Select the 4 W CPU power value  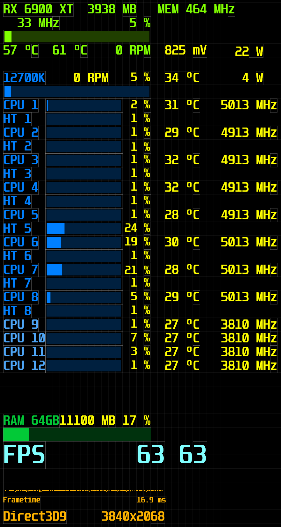click(x=253, y=78)
